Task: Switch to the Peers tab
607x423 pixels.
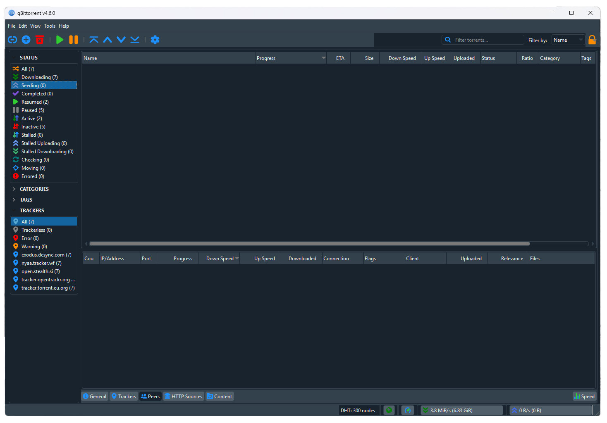Action: (x=151, y=397)
